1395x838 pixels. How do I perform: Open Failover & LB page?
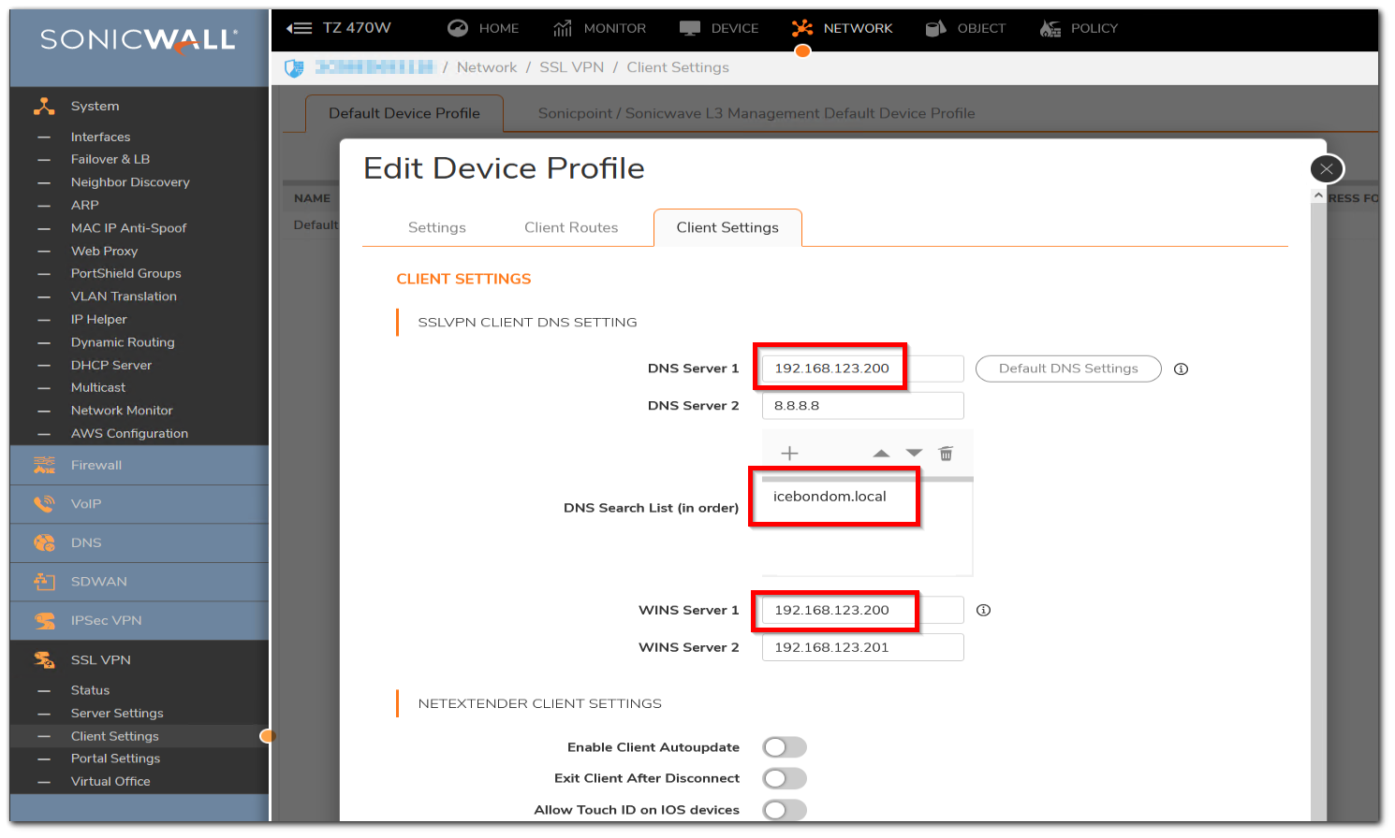click(x=110, y=159)
